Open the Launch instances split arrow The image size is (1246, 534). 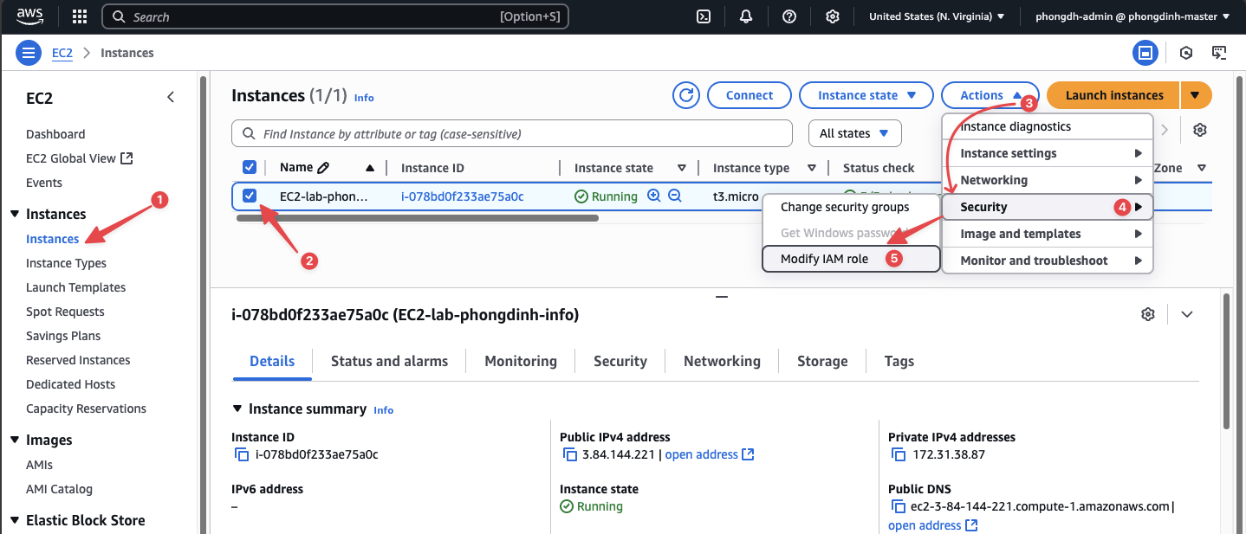(1196, 95)
